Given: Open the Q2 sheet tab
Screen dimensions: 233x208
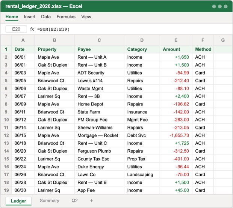Looking at the screenshot, I should click(x=74, y=201).
